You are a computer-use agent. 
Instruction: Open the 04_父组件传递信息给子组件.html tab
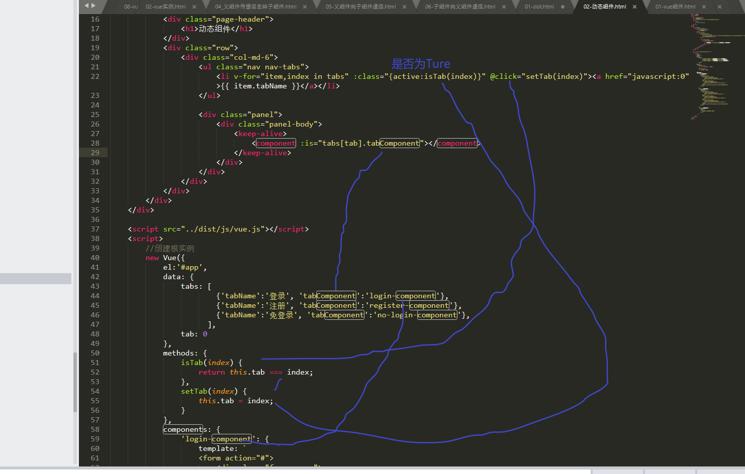click(x=255, y=7)
